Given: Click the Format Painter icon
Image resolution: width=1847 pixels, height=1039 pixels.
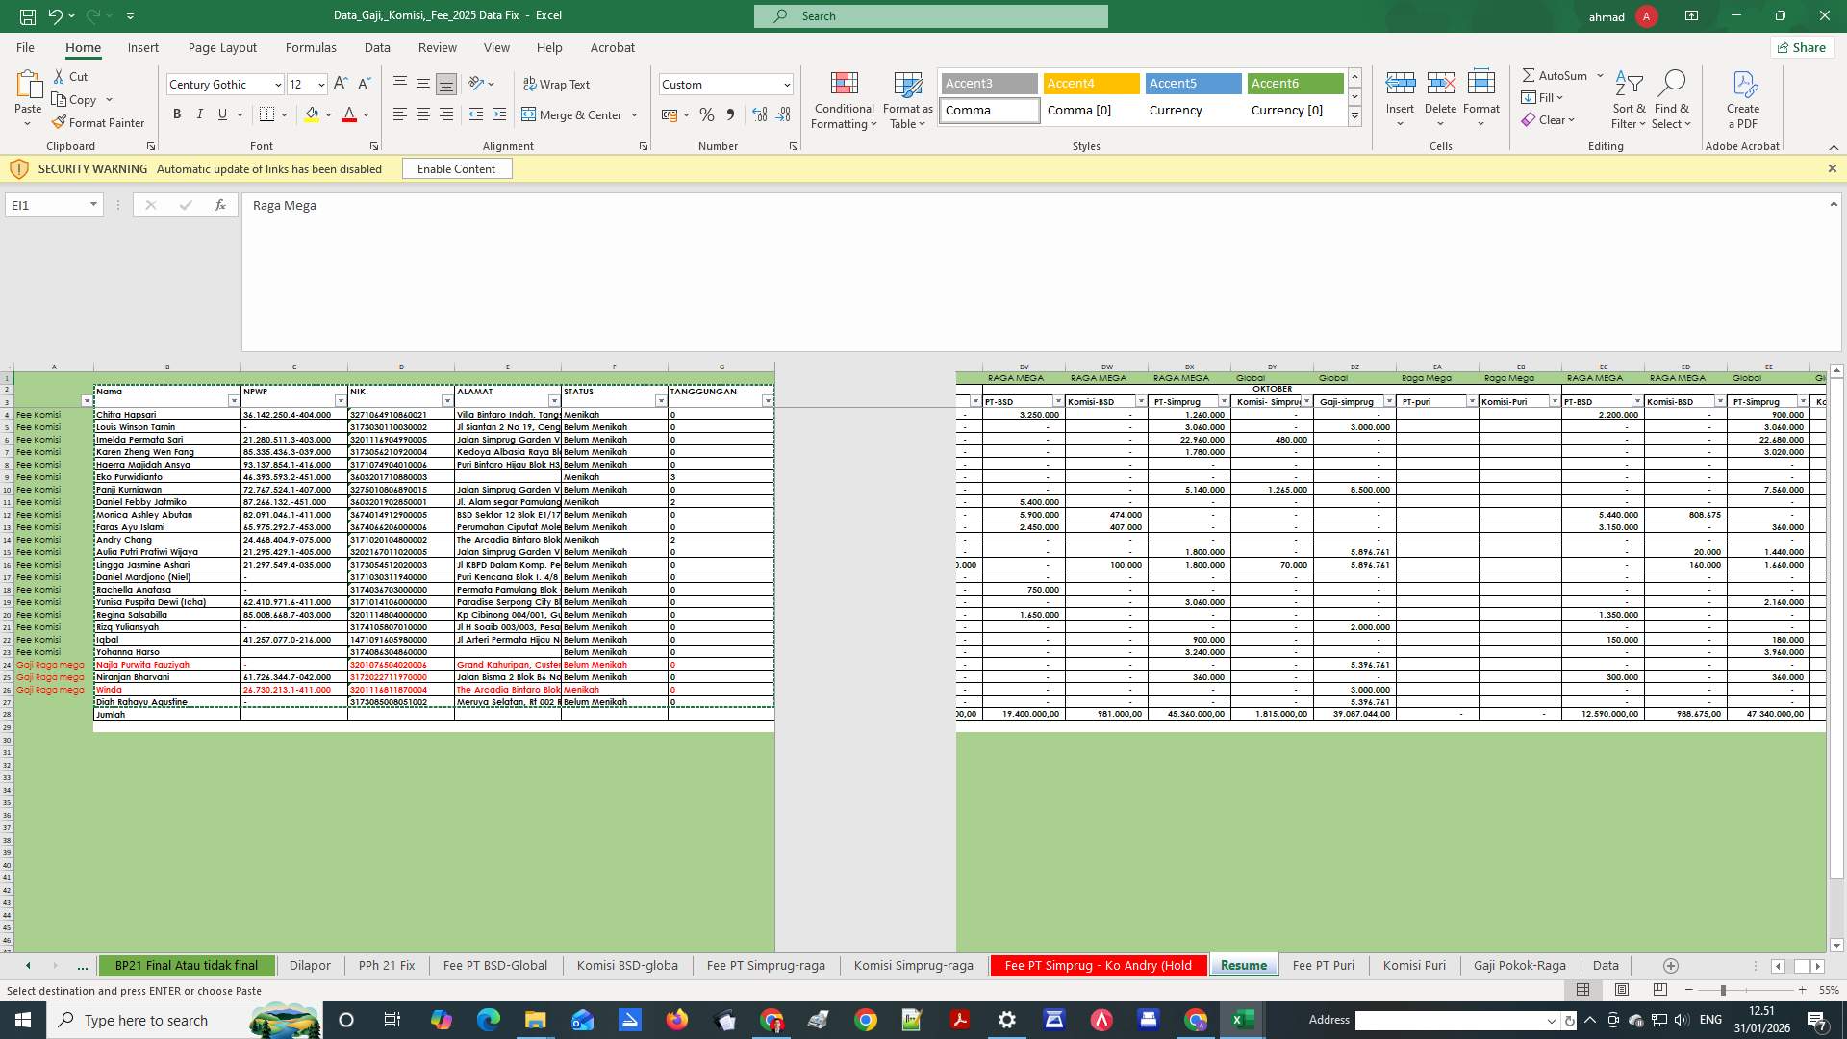Looking at the screenshot, I should coord(60,122).
